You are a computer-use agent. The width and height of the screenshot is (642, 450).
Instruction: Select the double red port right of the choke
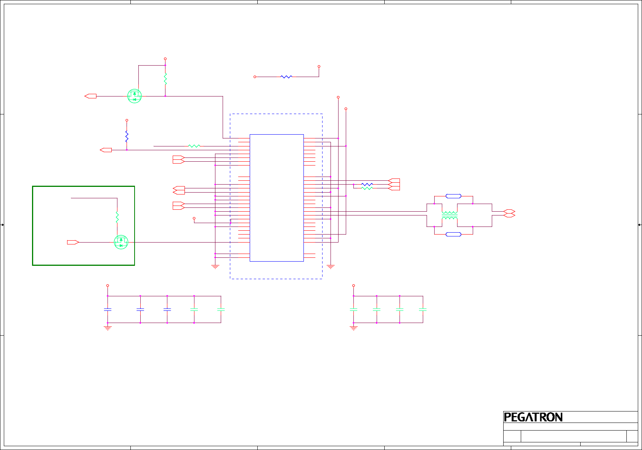509,213
